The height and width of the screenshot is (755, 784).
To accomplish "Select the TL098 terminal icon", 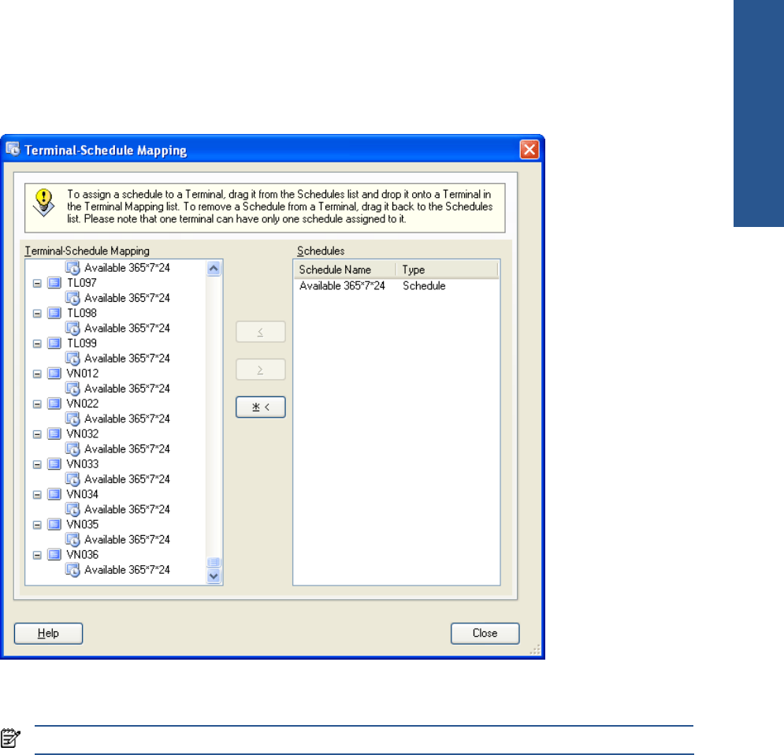I will [x=54, y=313].
